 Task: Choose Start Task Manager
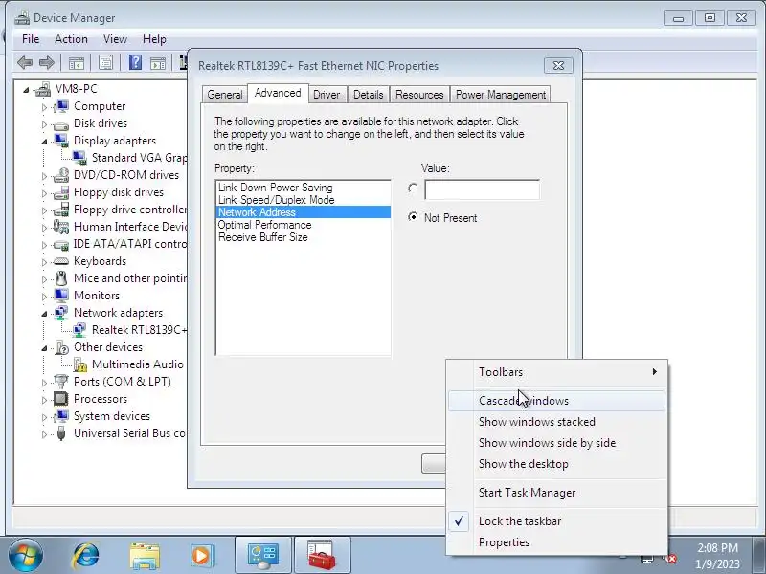click(557, 493)
